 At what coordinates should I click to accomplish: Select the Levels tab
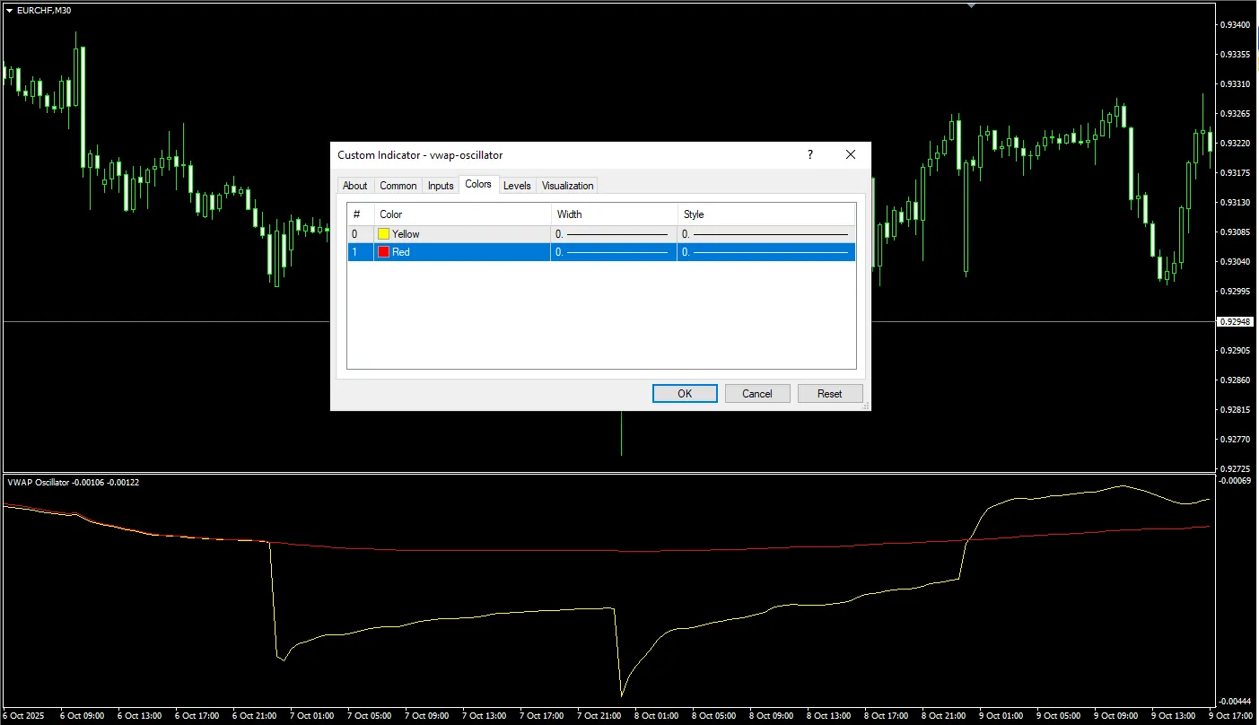pos(517,186)
